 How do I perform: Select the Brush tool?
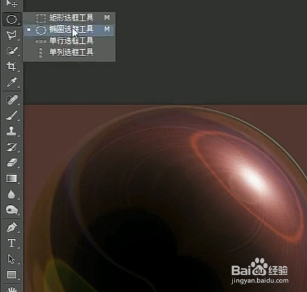click(x=12, y=116)
